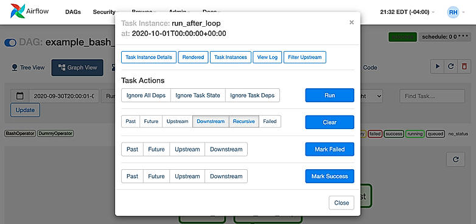Open RH user avatar menu

click(453, 12)
